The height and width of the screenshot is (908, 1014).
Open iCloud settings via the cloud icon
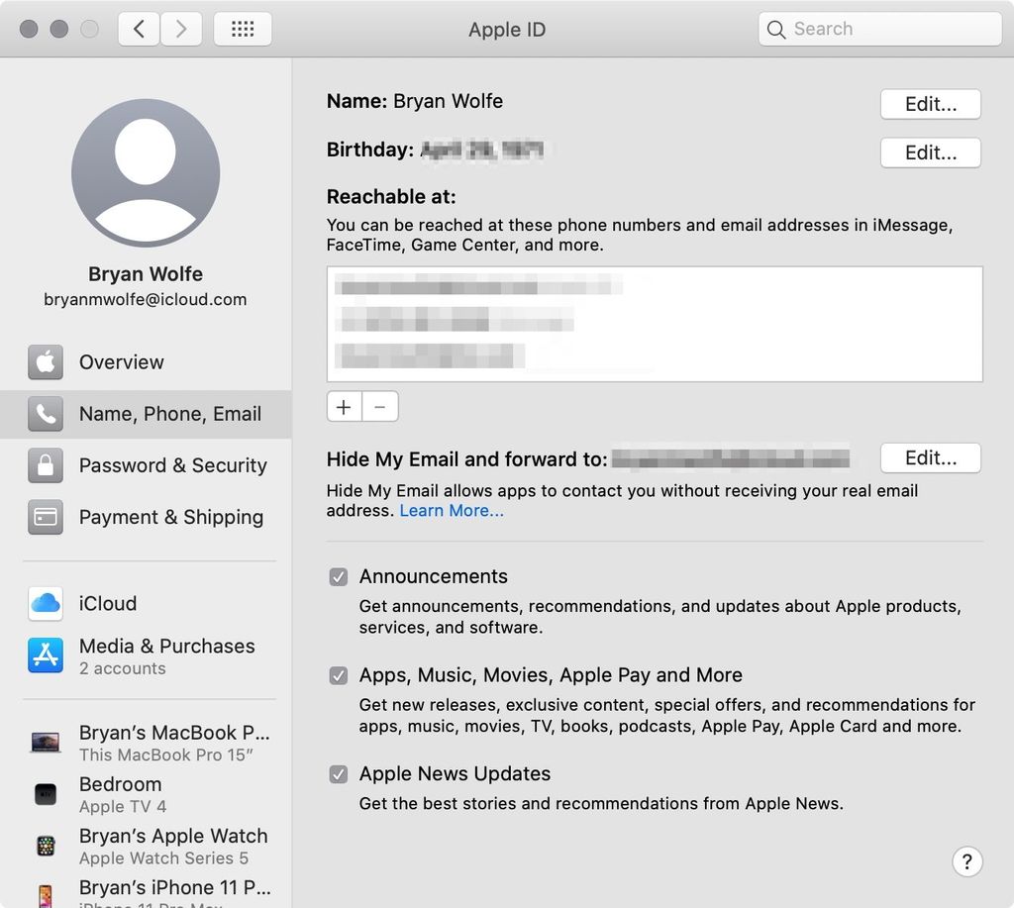click(46, 604)
